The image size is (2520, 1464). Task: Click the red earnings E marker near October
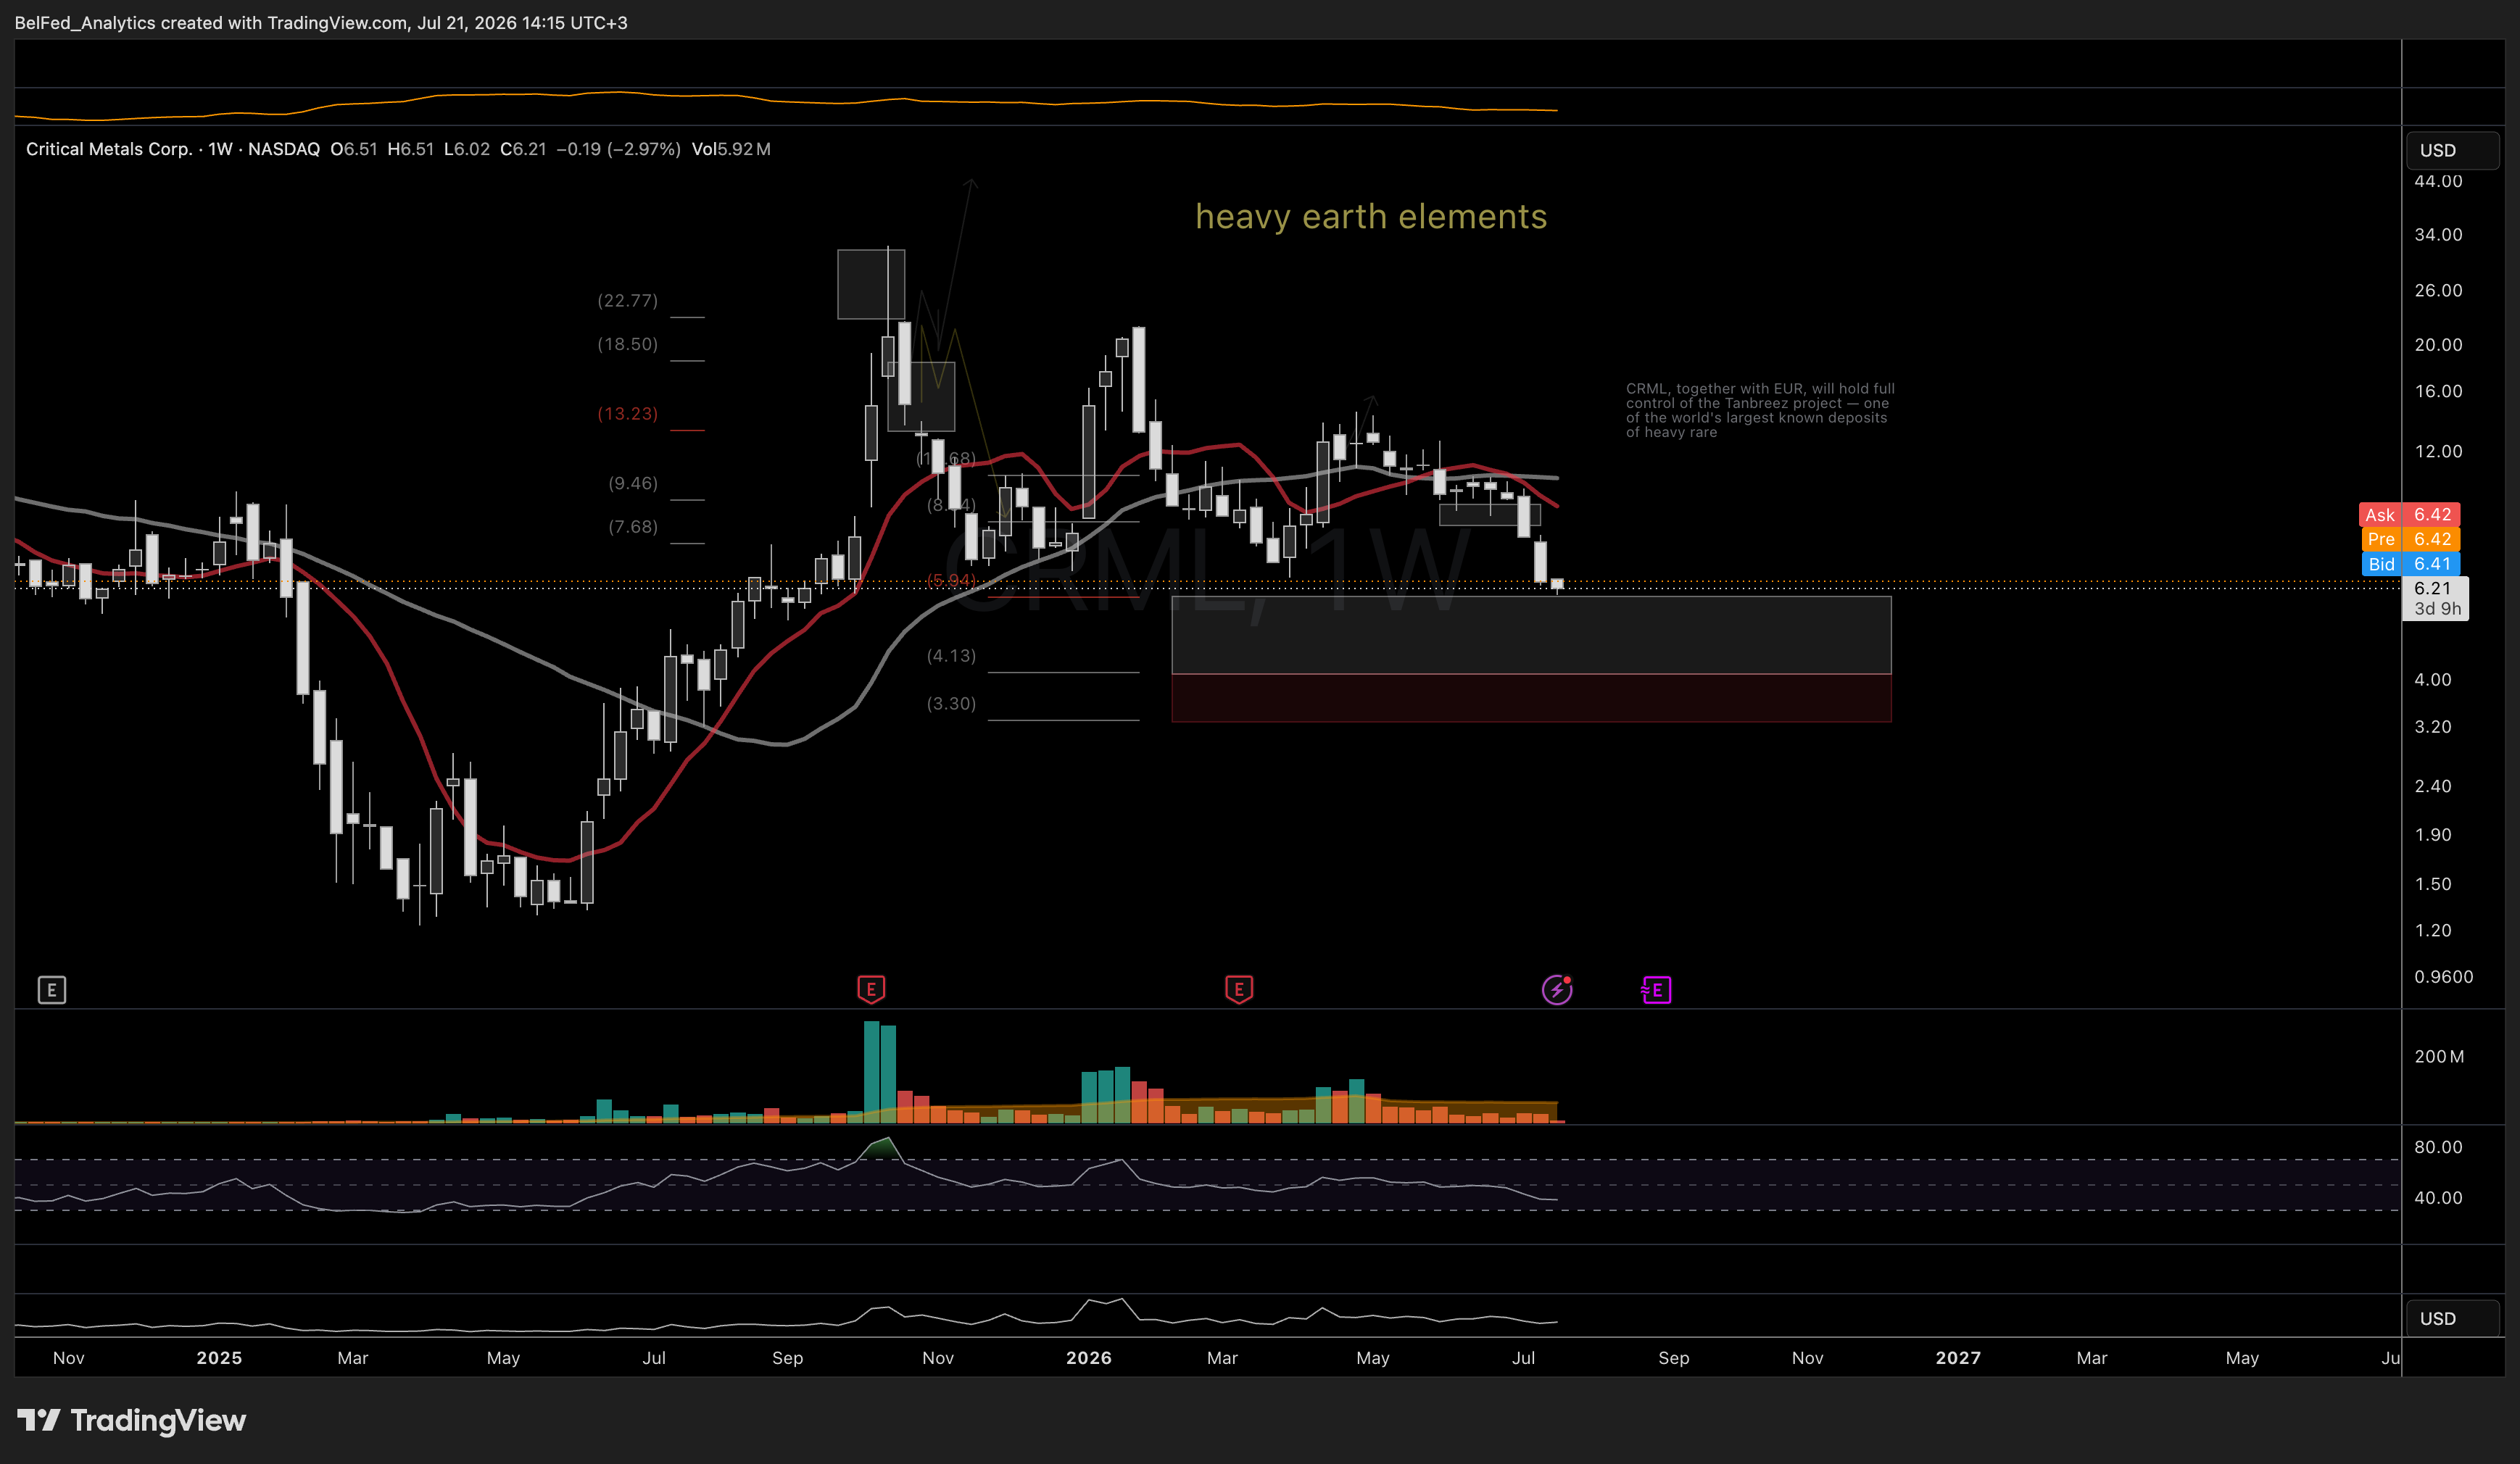pyautogui.click(x=871, y=990)
